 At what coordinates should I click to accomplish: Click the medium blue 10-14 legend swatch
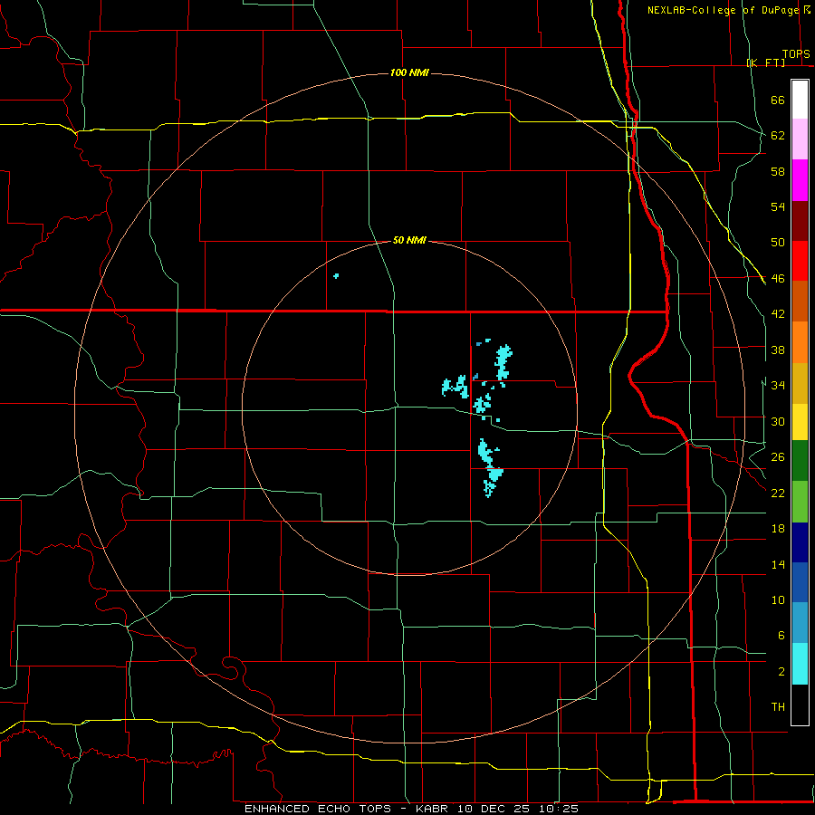tap(800, 582)
